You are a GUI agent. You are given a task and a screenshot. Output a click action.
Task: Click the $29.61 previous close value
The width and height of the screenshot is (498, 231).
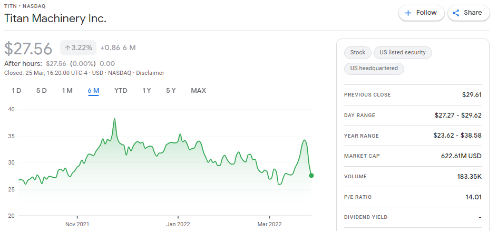tap(472, 95)
